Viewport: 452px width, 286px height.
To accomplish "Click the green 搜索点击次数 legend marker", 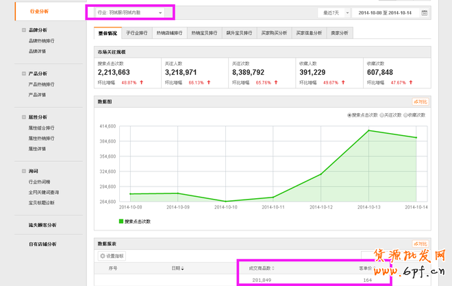I will tap(121, 222).
